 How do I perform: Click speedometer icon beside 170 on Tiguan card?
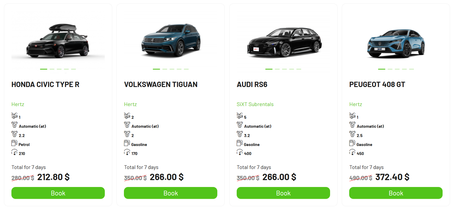coord(127,152)
